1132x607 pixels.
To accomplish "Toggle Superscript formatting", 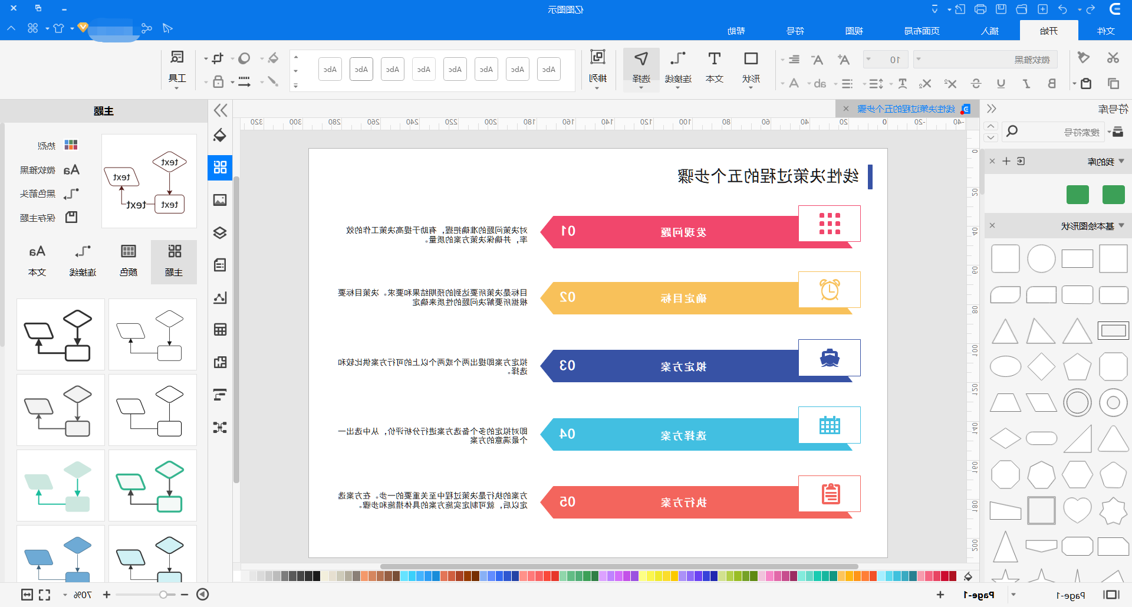I will tap(950, 83).
